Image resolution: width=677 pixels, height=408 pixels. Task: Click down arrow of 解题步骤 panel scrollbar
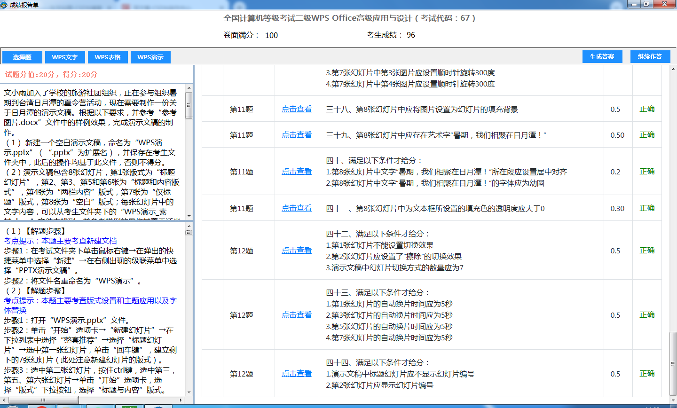pyautogui.click(x=189, y=392)
